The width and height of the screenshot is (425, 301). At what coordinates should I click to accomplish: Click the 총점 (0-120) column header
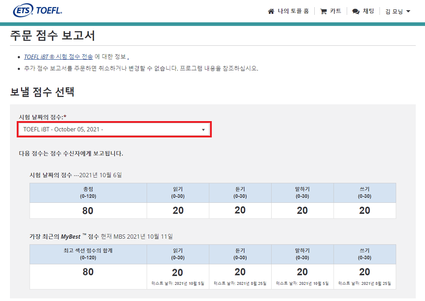(88, 193)
